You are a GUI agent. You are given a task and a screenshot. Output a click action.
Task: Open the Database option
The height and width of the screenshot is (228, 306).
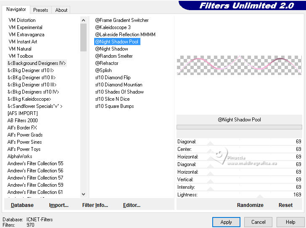[x=22, y=205]
